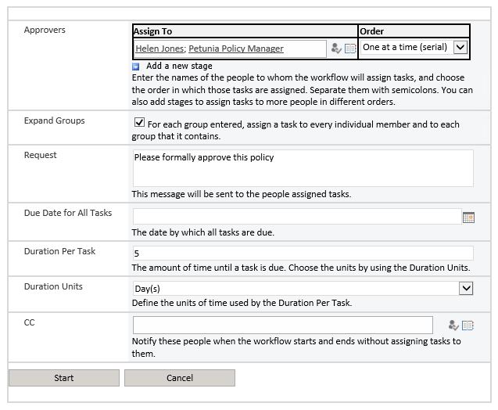Click into the Request message text box

point(303,168)
